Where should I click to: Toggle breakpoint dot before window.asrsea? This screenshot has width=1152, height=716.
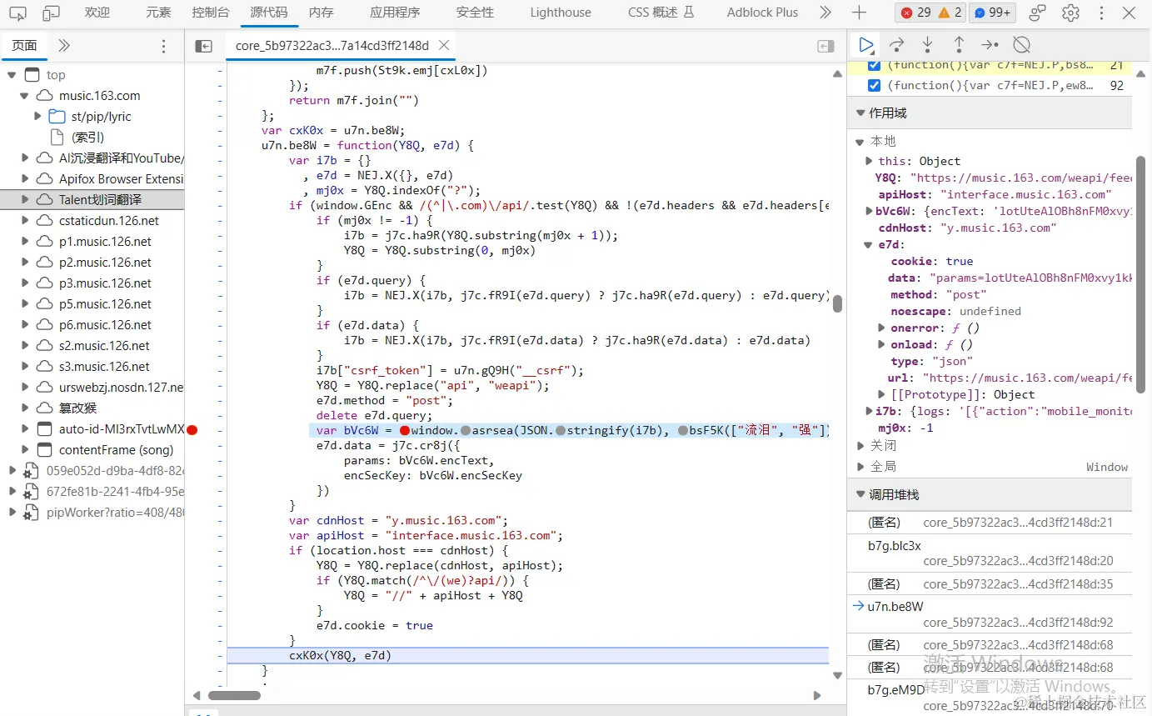405,430
